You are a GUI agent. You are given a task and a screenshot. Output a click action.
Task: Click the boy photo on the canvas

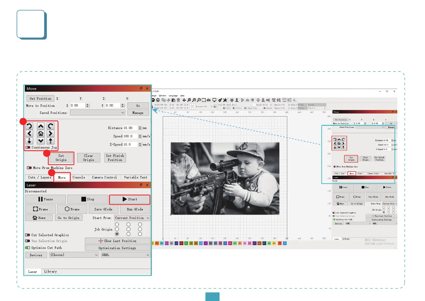tap(225, 178)
